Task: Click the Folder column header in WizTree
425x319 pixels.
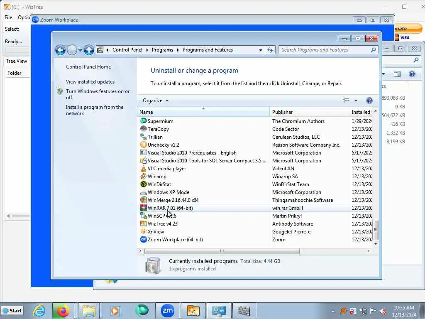Action: tap(17, 73)
